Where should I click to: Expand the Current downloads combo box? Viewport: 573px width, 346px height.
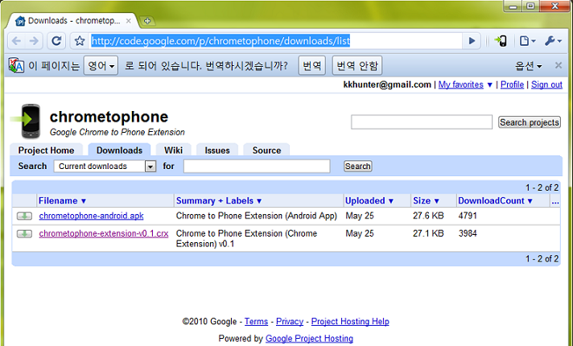(150, 167)
